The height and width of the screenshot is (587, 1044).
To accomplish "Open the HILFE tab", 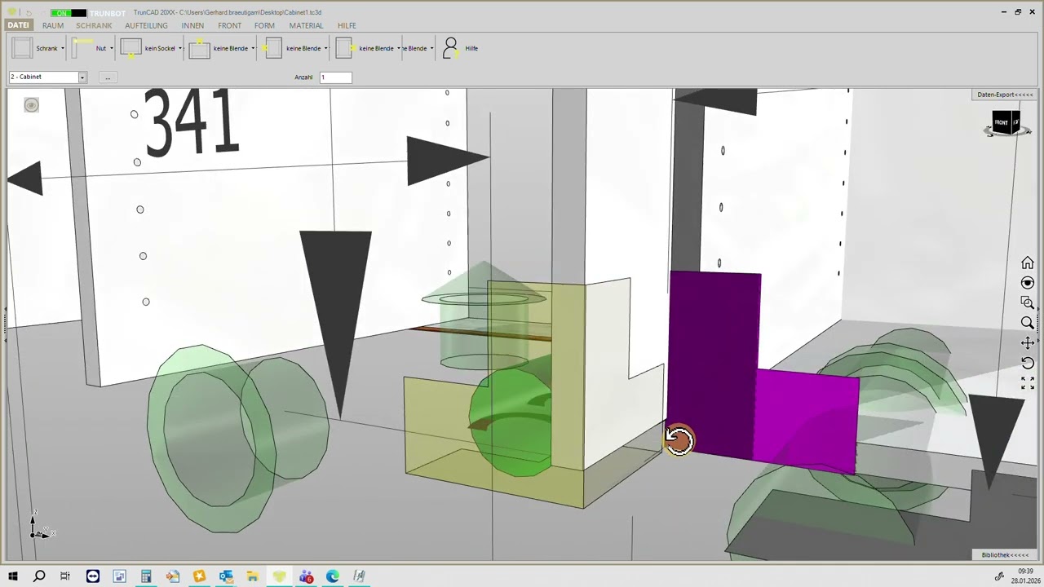I will coord(347,25).
